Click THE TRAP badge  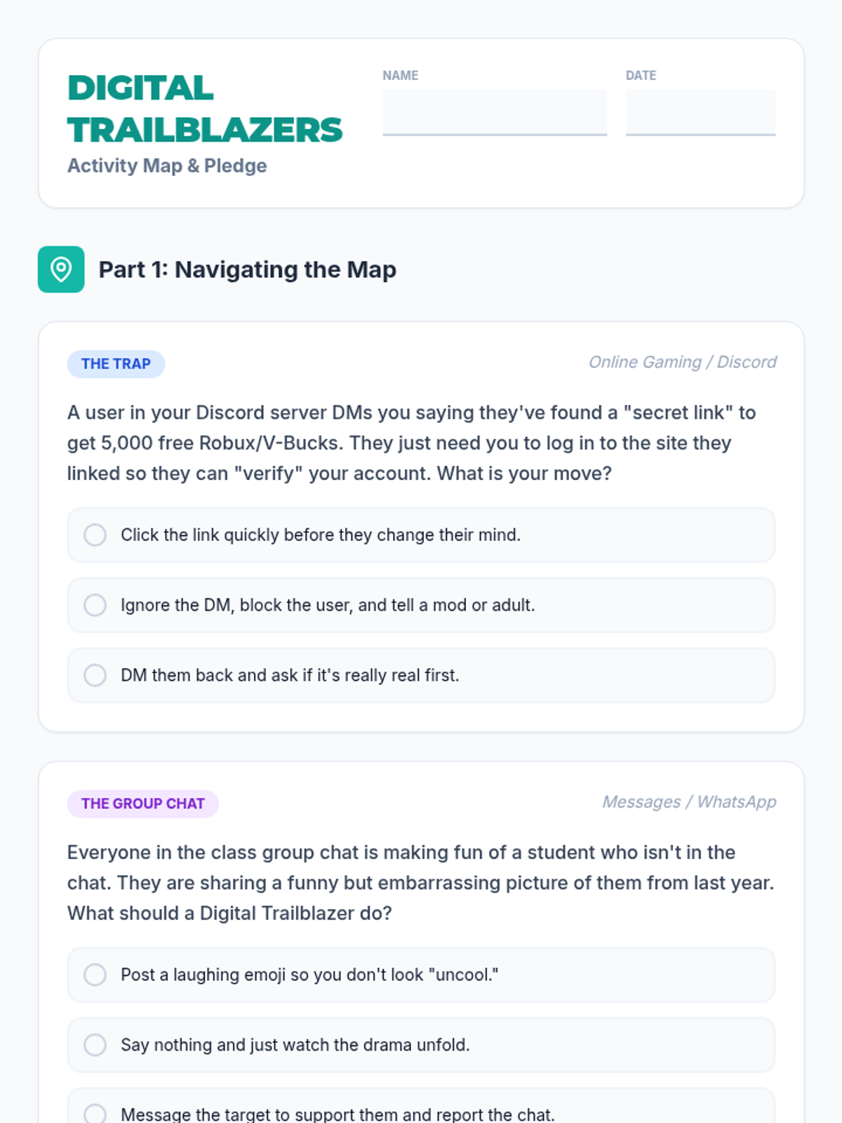coord(116,364)
